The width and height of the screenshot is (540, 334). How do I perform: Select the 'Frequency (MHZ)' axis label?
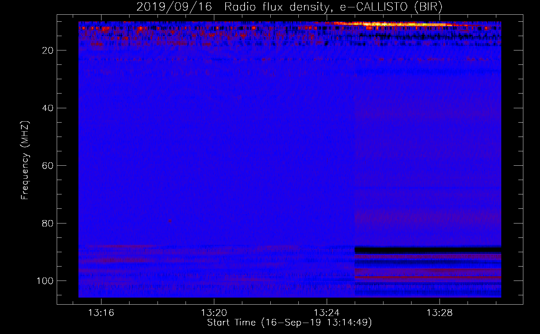tap(25, 161)
